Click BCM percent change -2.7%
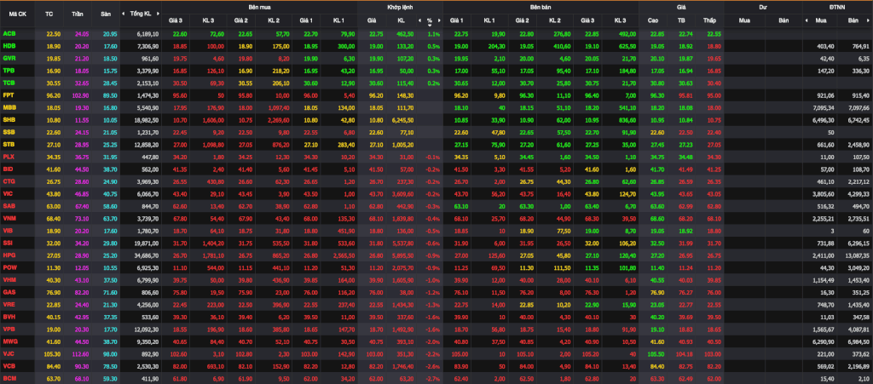873x384 pixels. 432,378
